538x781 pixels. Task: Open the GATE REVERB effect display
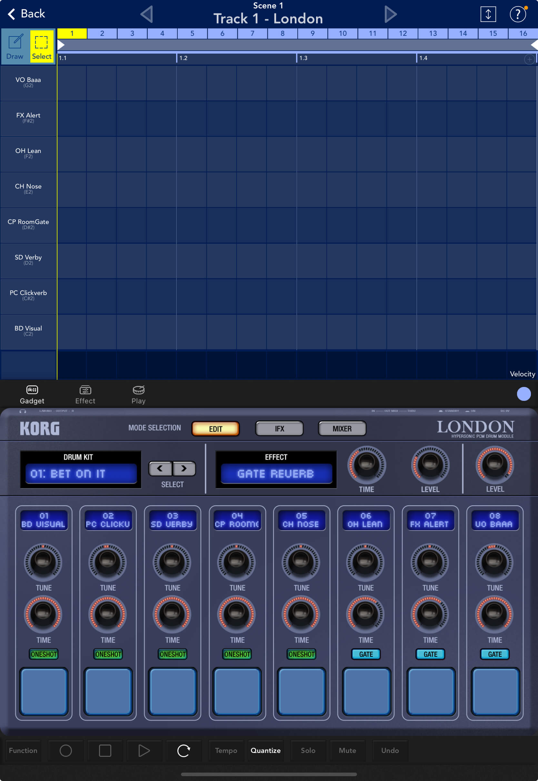[x=276, y=473]
